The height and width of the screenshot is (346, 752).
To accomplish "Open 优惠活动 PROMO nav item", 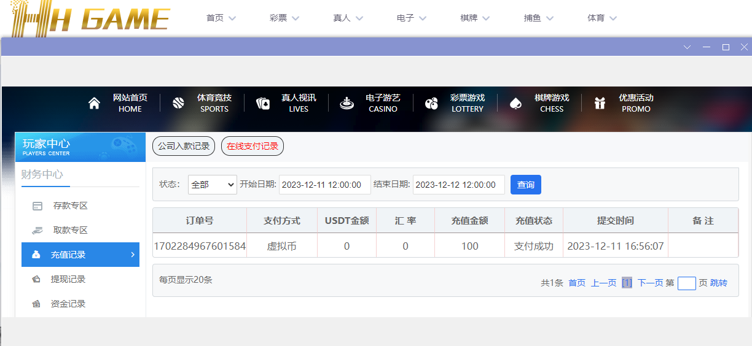I will point(636,103).
